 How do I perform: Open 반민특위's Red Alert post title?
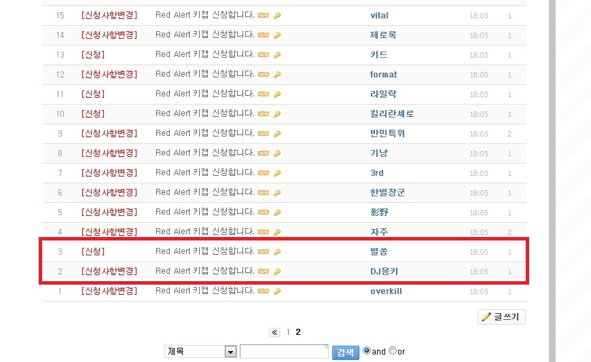pos(204,133)
